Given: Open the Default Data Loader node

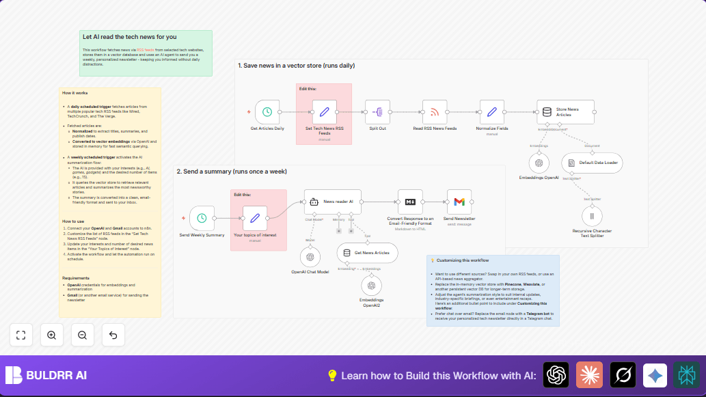Looking at the screenshot, I should click(592, 163).
